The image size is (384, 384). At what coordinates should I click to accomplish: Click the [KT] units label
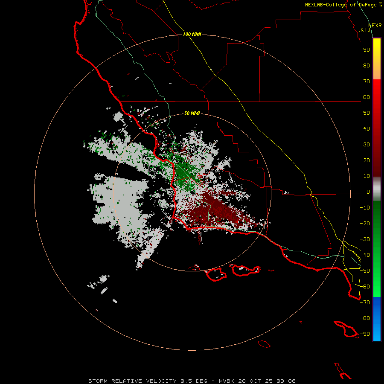(364, 29)
